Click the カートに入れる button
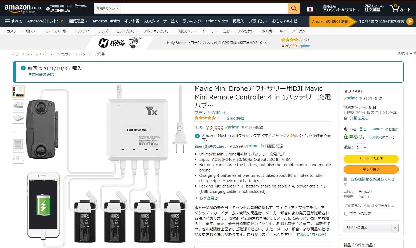 [371, 159]
